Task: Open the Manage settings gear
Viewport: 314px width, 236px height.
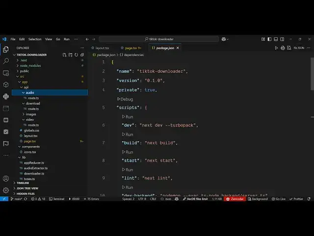Action: point(6,190)
